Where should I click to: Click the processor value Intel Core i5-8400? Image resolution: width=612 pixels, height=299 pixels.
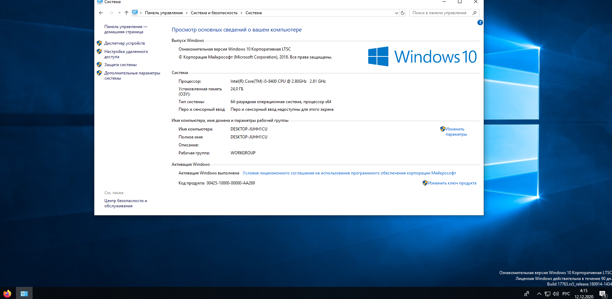click(x=278, y=81)
